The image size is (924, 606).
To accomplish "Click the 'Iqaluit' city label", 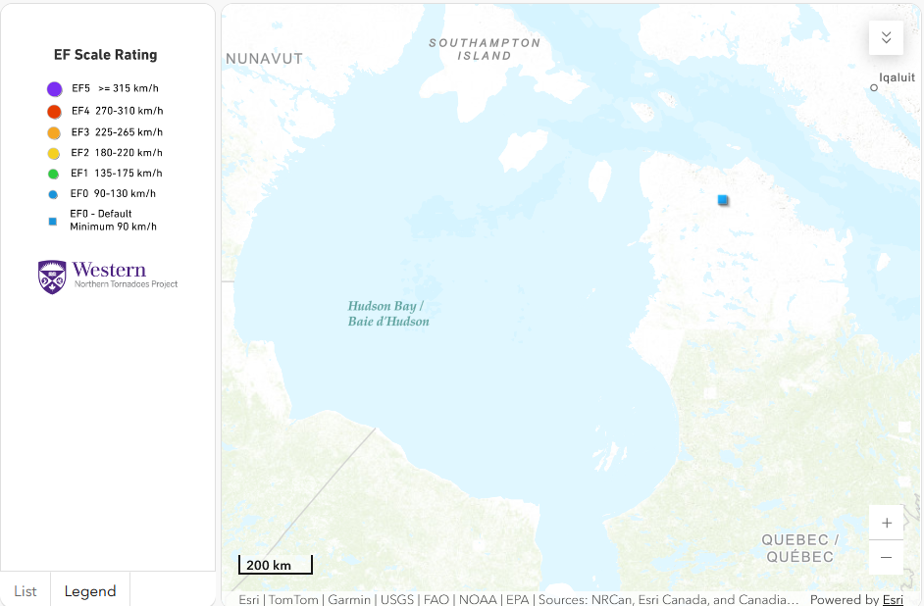I will pos(897,77).
